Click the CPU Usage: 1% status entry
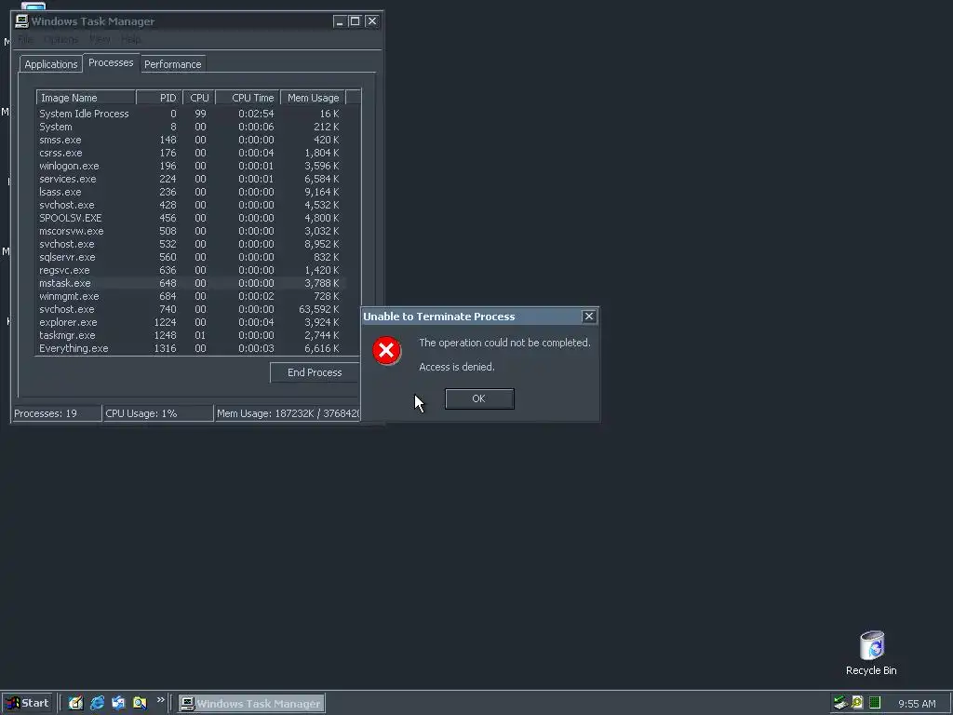 (158, 413)
